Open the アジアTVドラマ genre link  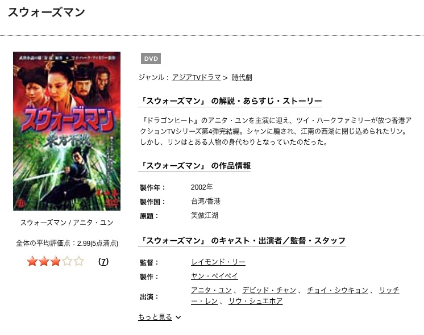point(196,78)
